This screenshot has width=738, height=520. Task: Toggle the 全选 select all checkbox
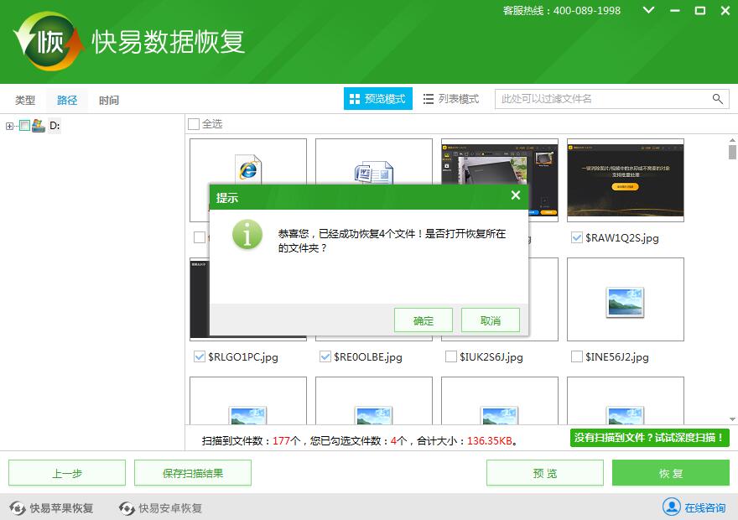point(194,124)
